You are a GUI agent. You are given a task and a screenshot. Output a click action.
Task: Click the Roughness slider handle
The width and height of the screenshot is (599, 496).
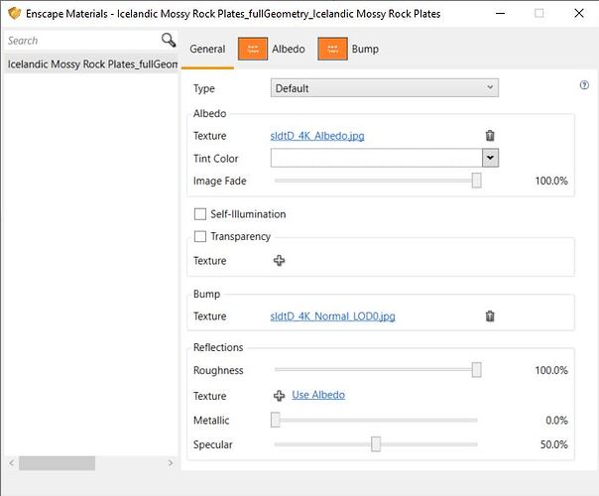(476, 370)
